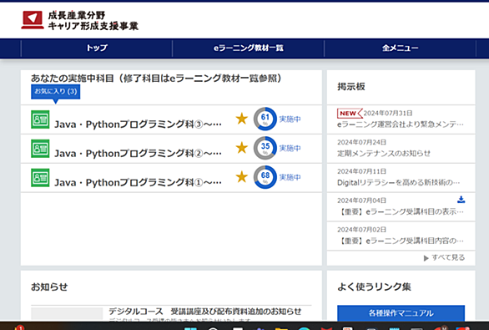Open the eラーニング教材一覧 navigation menu
Screen dimensions: 489x330
pos(248,48)
